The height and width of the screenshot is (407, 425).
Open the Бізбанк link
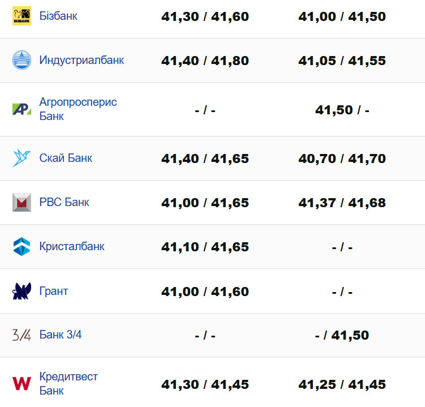pyautogui.click(x=58, y=16)
